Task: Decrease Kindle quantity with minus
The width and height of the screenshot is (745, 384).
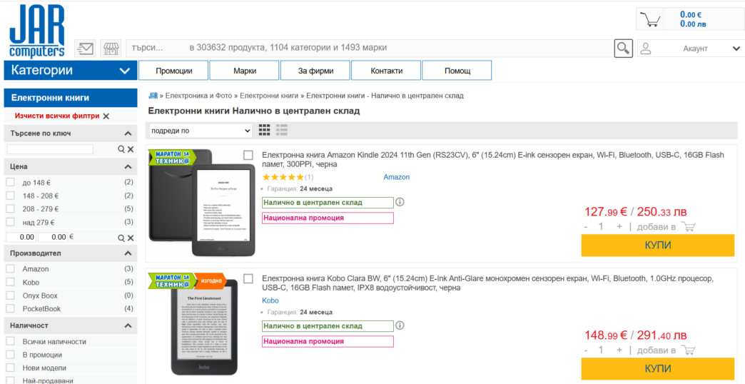Action: click(x=586, y=227)
